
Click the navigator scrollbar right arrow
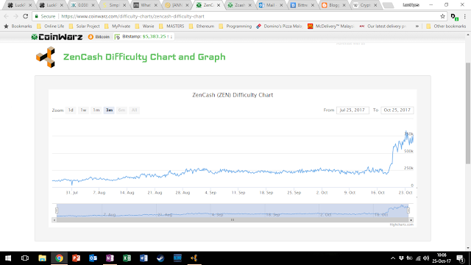[x=411, y=220]
